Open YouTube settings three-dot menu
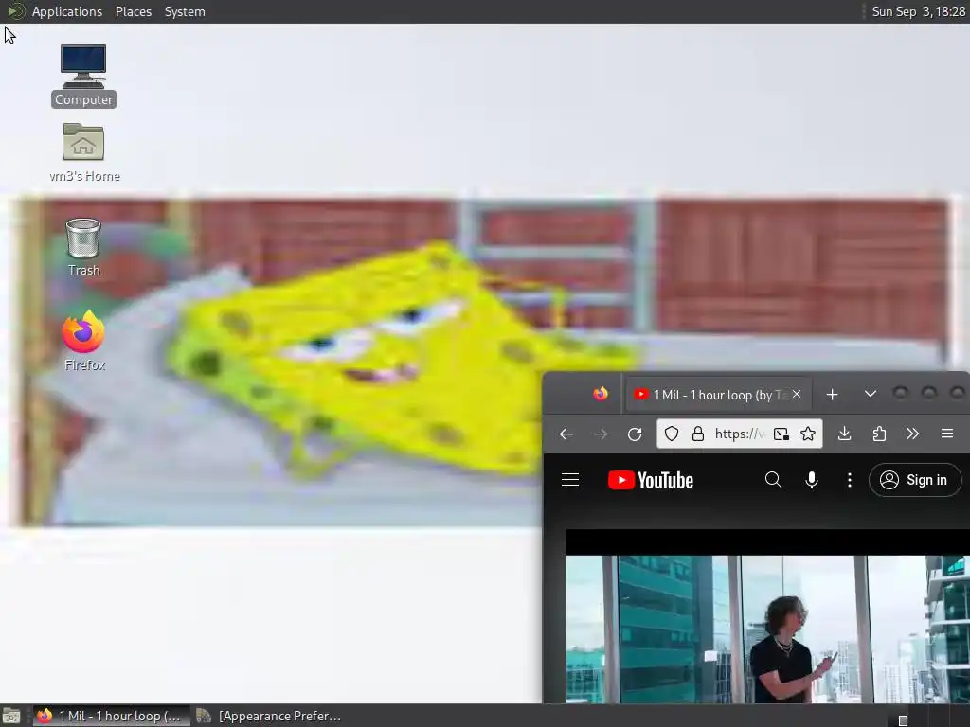The width and height of the screenshot is (970, 727). [850, 480]
